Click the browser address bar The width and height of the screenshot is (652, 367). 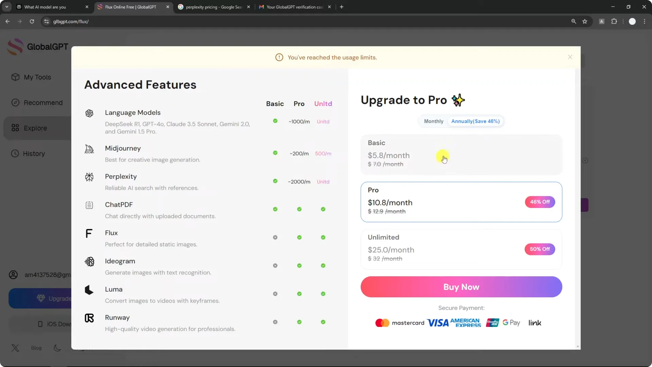136,21
